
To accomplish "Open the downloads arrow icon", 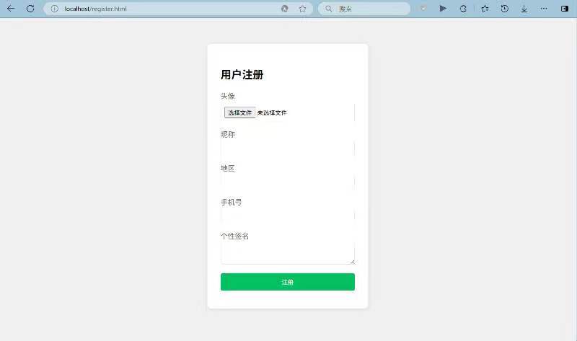I will click(524, 9).
